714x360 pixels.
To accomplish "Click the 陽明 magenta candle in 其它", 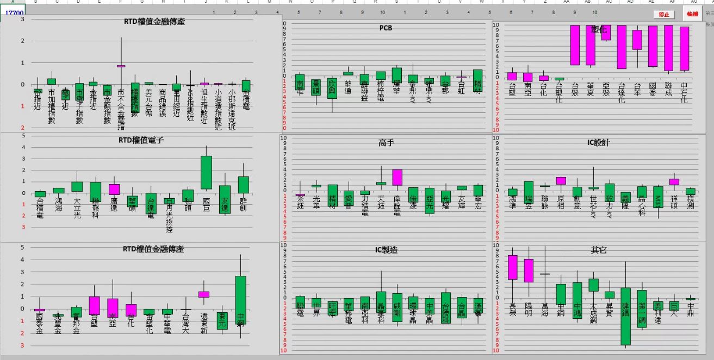I will 529,270.
